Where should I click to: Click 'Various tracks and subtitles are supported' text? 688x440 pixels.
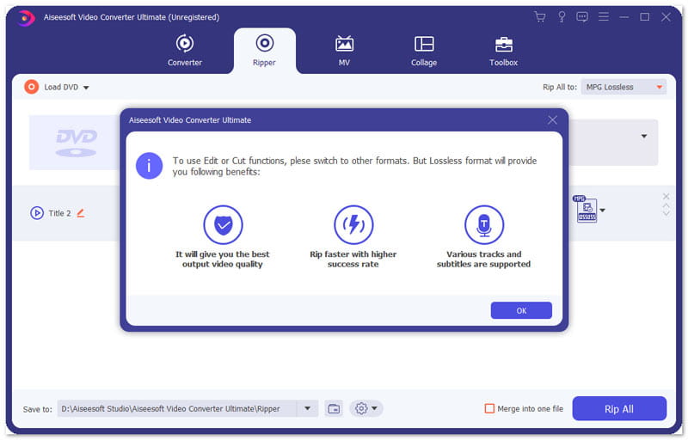pos(483,259)
